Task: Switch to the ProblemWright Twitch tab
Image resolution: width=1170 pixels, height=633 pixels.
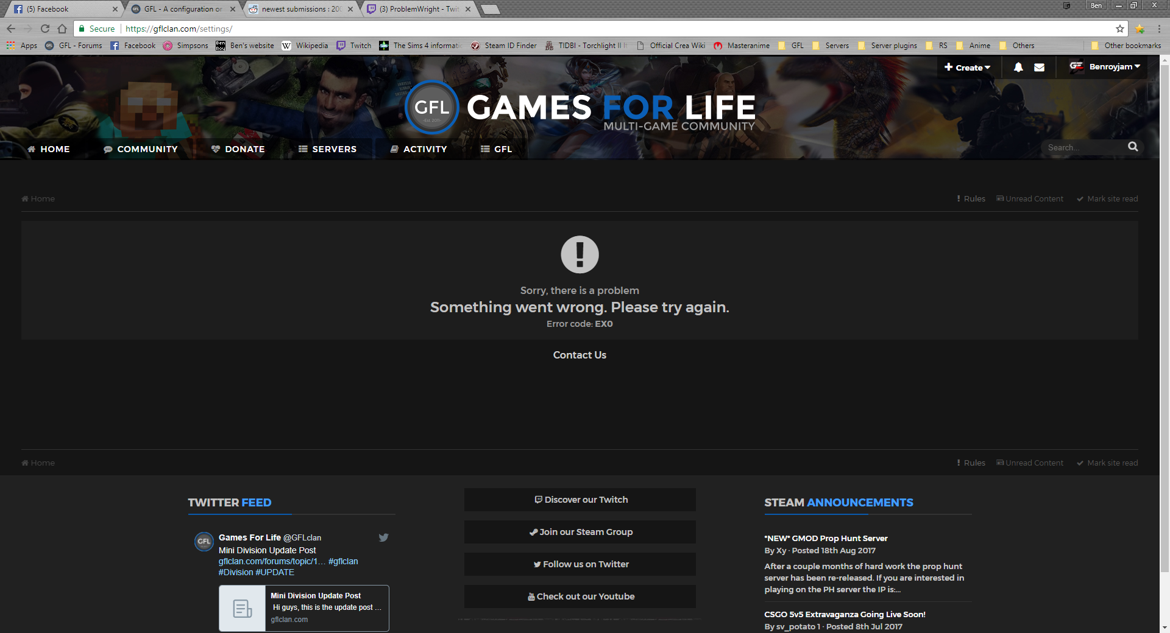Action: pos(418,9)
